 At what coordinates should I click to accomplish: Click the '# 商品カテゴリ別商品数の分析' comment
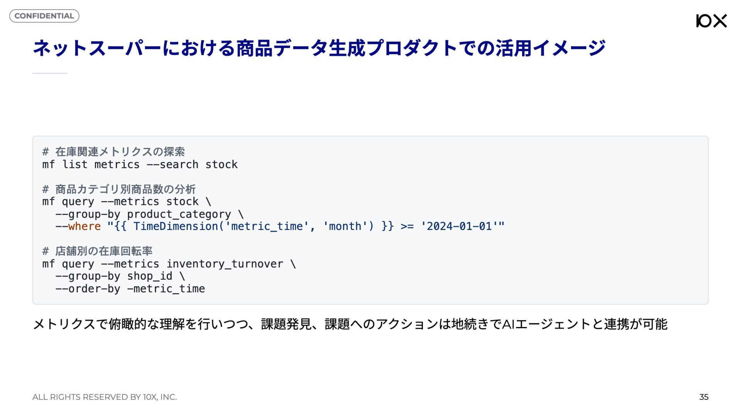[119, 189]
